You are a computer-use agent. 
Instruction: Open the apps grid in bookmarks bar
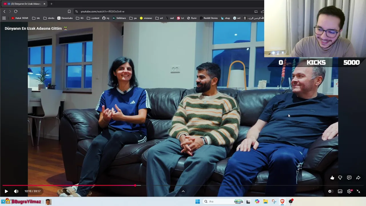tap(4, 18)
